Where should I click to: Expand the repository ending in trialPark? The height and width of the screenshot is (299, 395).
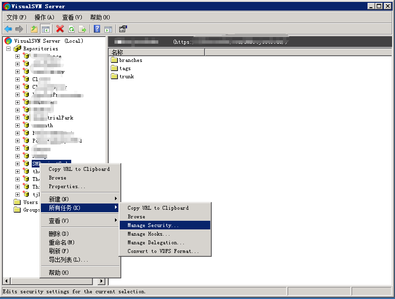17,118
